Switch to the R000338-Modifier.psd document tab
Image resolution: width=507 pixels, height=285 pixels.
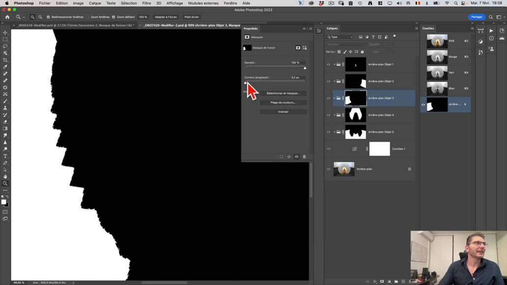(74, 25)
